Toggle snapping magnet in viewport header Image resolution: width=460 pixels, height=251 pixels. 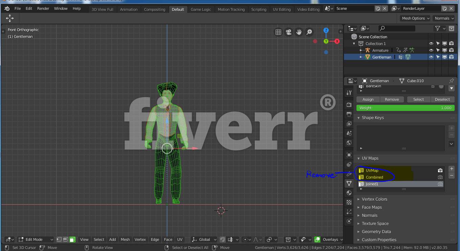223,239
